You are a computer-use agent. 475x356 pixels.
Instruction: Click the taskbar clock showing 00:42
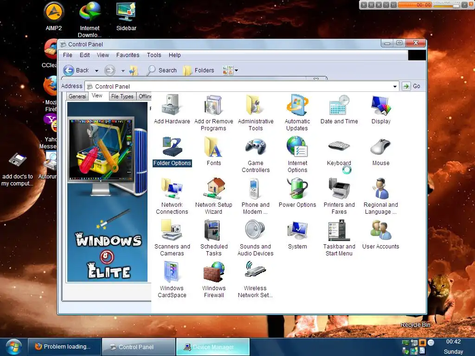(x=453, y=342)
